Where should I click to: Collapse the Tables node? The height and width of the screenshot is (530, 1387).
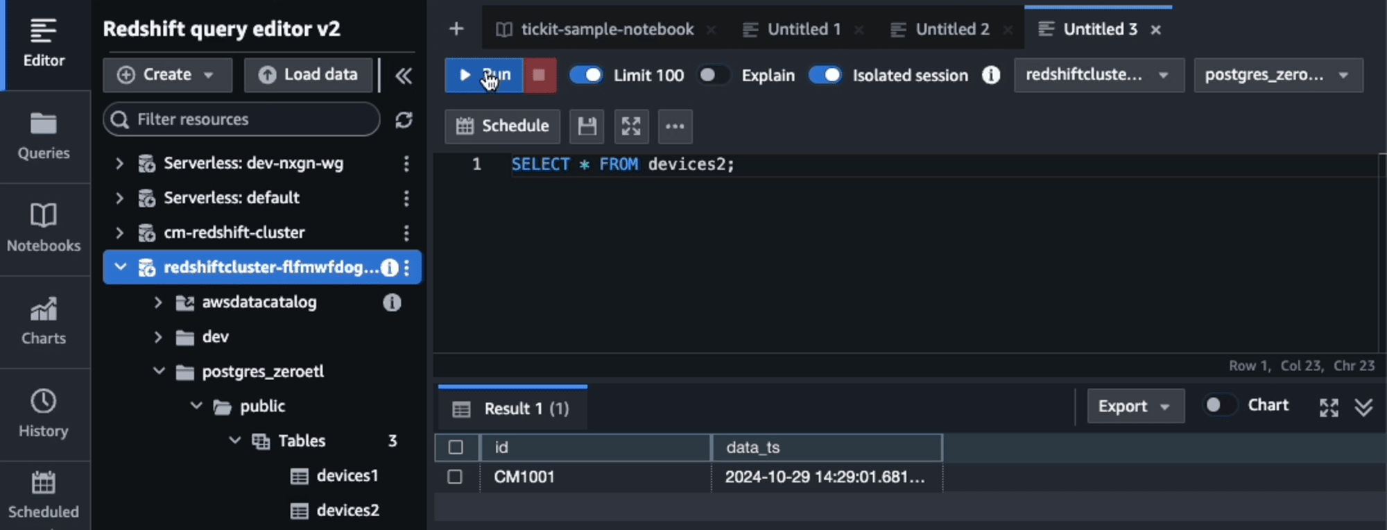point(235,441)
